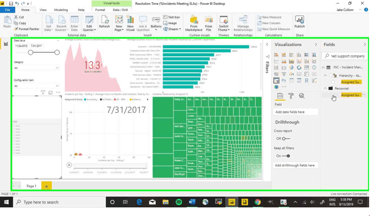The image size is (370, 216).
Task: Select the Stacked bar chart visualization
Action: pyautogui.click(x=276, y=55)
